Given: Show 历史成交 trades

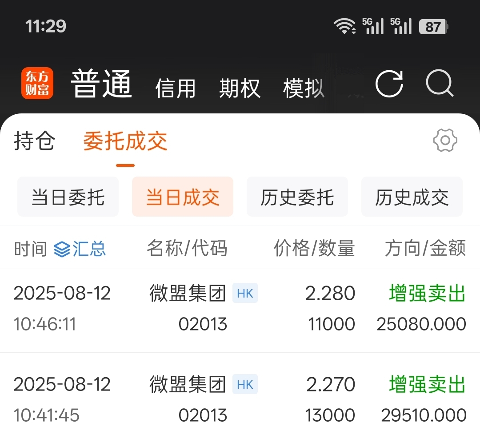Looking at the screenshot, I should tap(412, 197).
